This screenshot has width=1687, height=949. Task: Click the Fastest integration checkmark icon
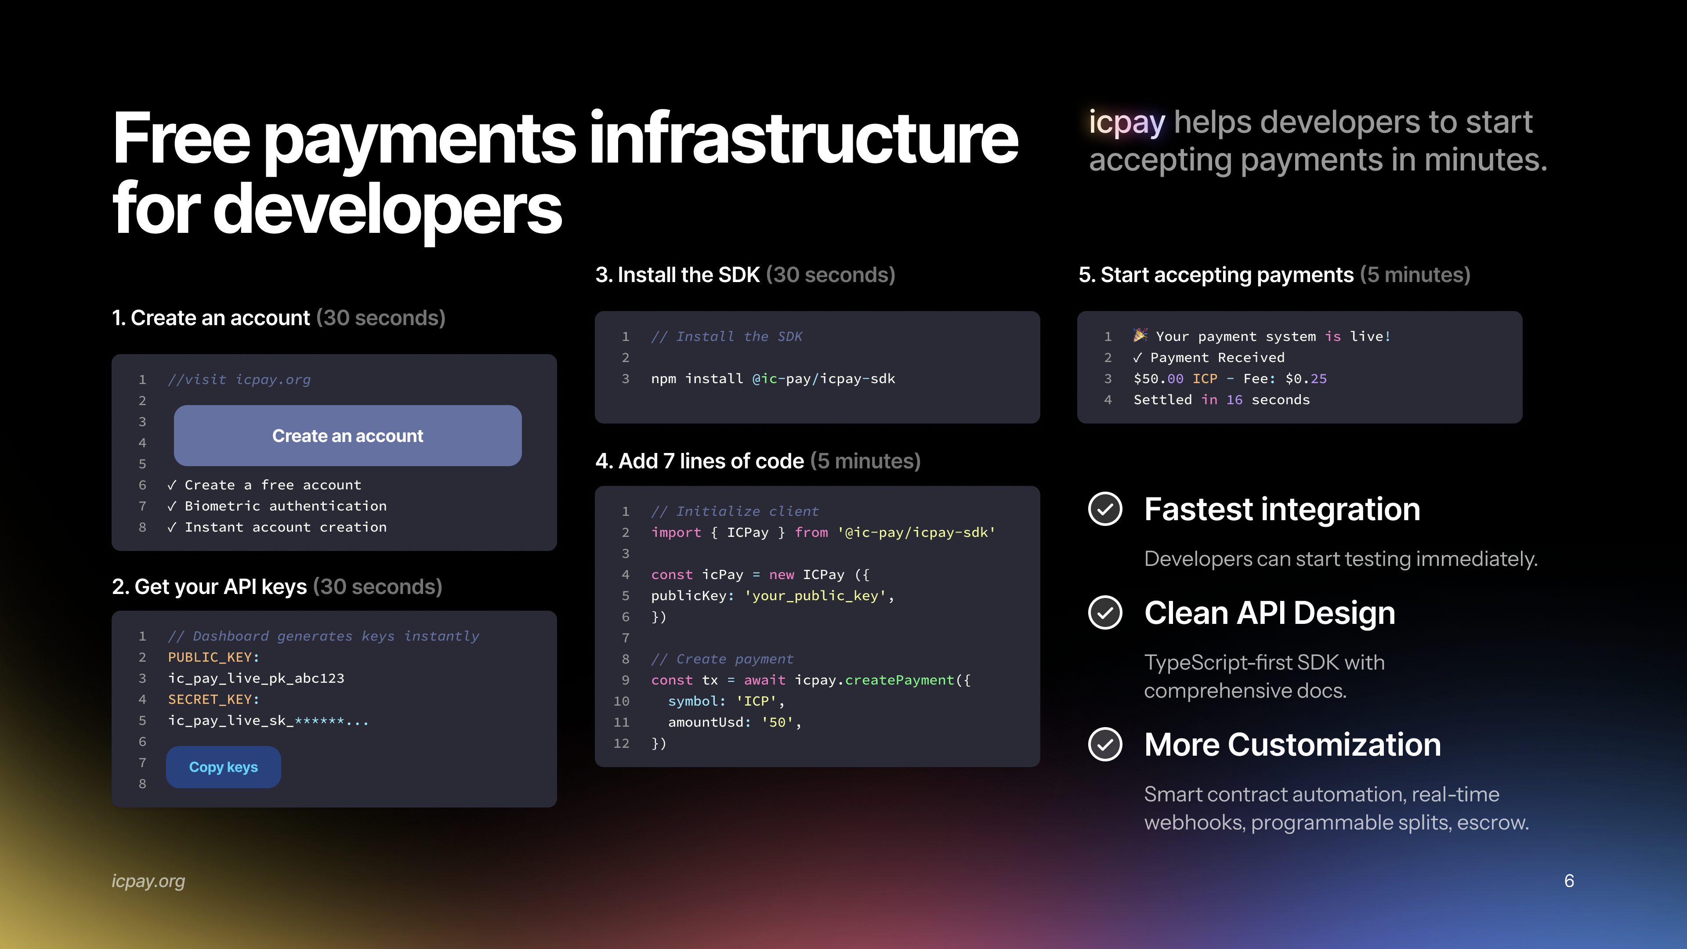click(1105, 509)
